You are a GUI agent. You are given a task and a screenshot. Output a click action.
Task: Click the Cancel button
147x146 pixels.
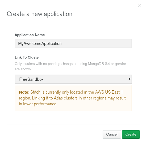(x=112, y=134)
